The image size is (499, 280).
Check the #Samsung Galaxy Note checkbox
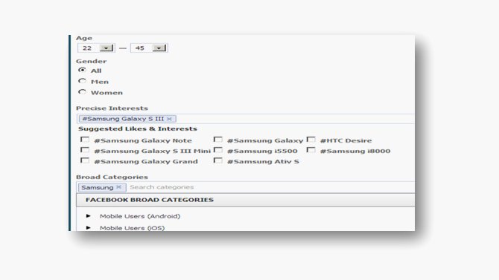85,140
